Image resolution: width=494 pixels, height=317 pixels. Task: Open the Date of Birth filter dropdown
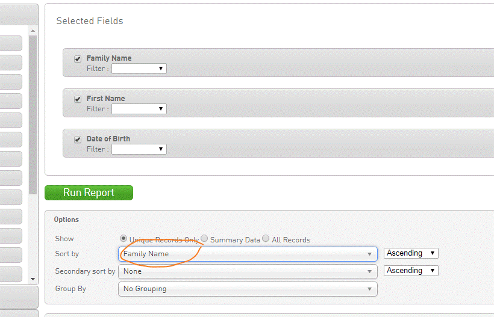(139, 149)
